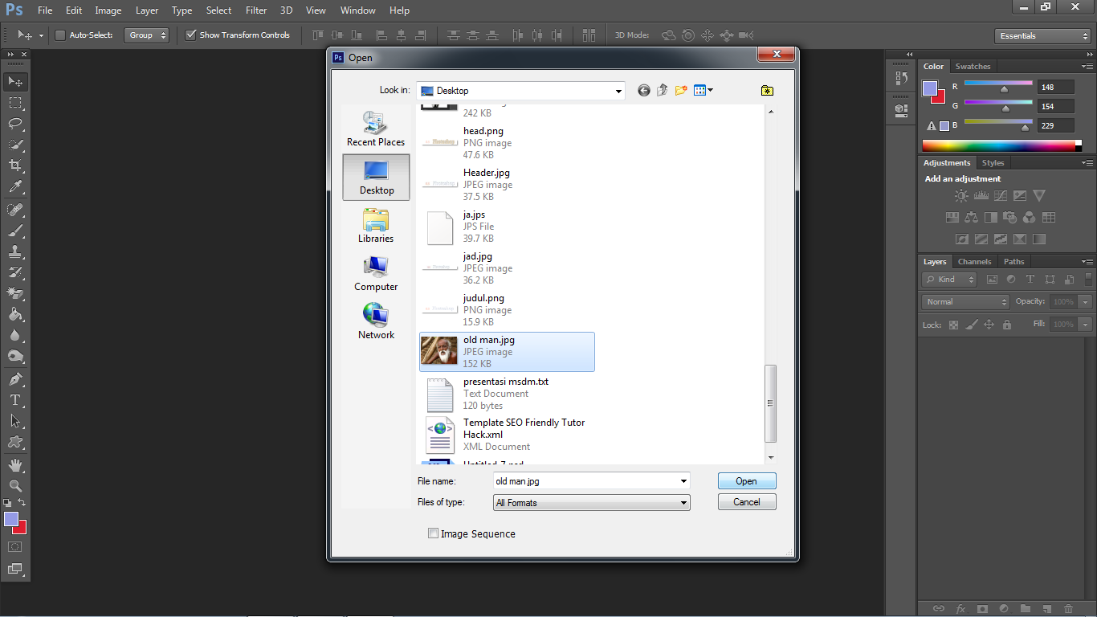1097x617 pixels.
Task: Select the Clone Stamp tool
Action: [15, 251]
